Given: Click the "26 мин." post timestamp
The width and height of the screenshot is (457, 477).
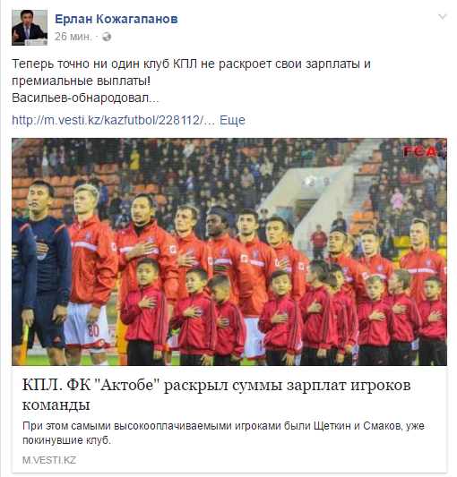Looking at the screenshot, I should coord(73,37).
